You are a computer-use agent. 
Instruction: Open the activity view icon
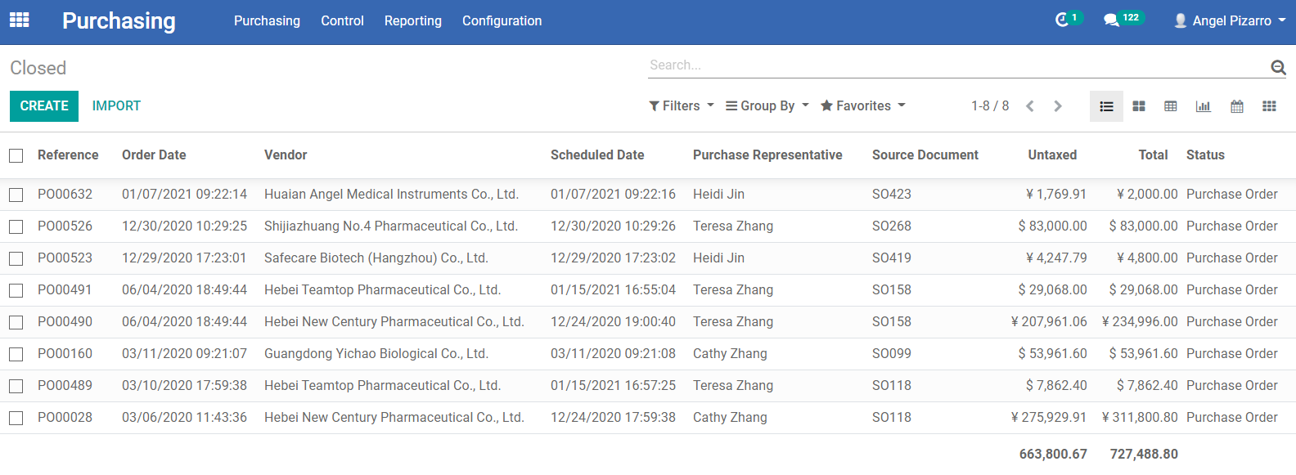click(1269, 106)
